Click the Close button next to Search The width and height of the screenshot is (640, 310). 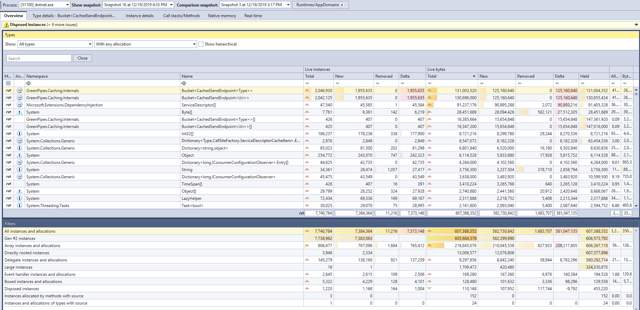point(82,58)
